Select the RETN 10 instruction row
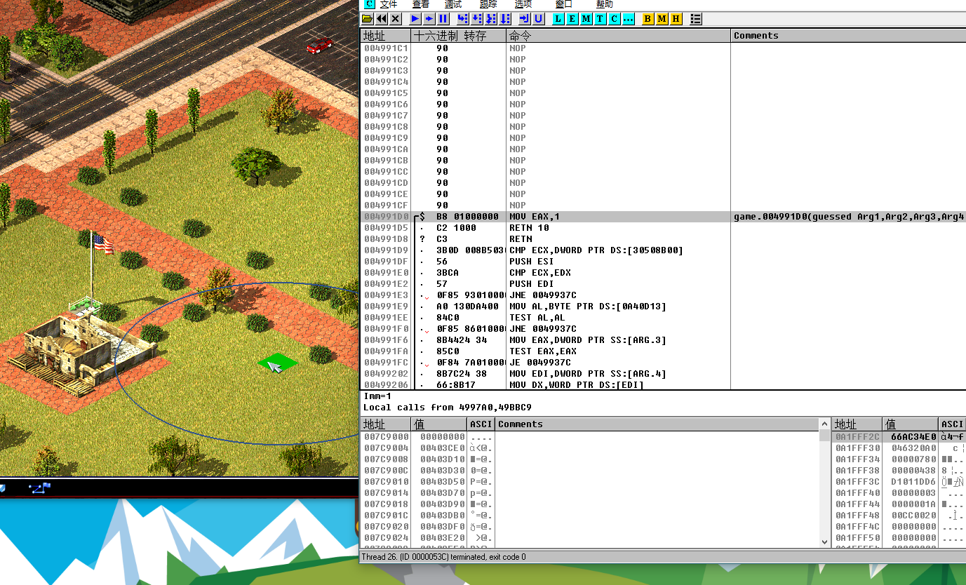The image size is (966, 585). tap(663, 228)
